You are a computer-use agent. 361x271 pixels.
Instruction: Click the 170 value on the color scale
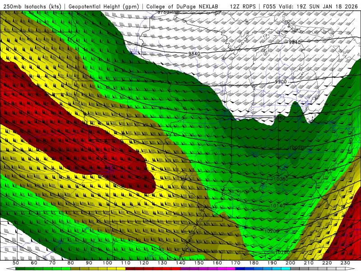point(236,263)
